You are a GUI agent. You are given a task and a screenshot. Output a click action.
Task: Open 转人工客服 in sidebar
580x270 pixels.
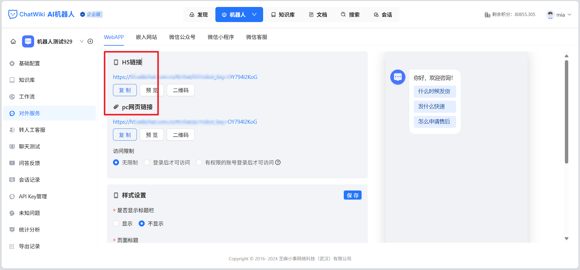tap(50, 130)
